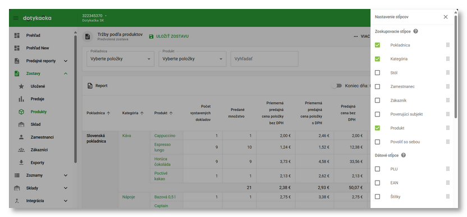Check the Zamestnanec grouping checkbox

pos(377,86)
